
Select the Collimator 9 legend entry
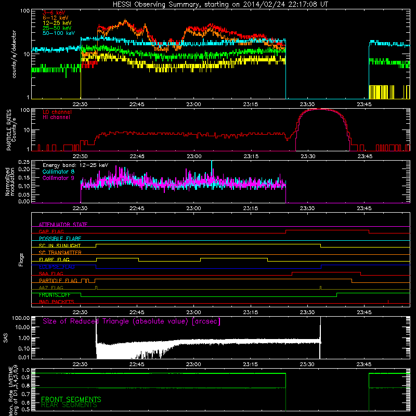click(x=58, y=178)
